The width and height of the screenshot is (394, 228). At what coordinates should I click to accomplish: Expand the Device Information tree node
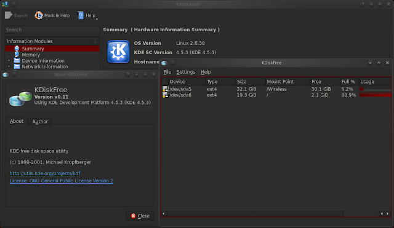pos(9,60)
